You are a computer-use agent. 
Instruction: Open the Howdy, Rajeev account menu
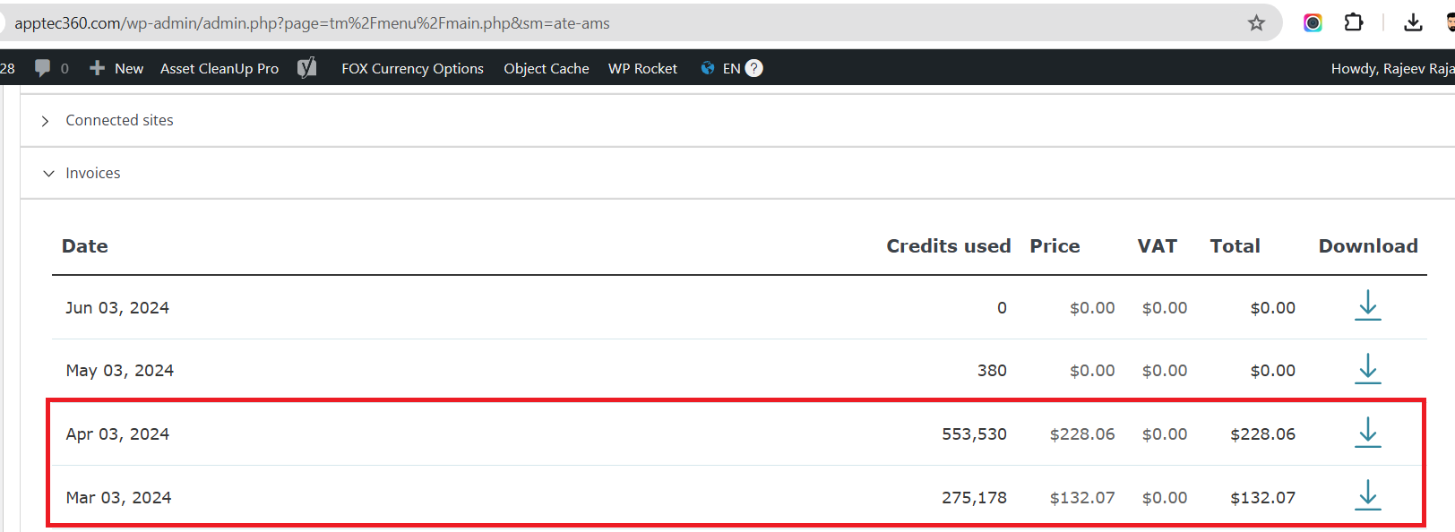tap(1390, 68)
